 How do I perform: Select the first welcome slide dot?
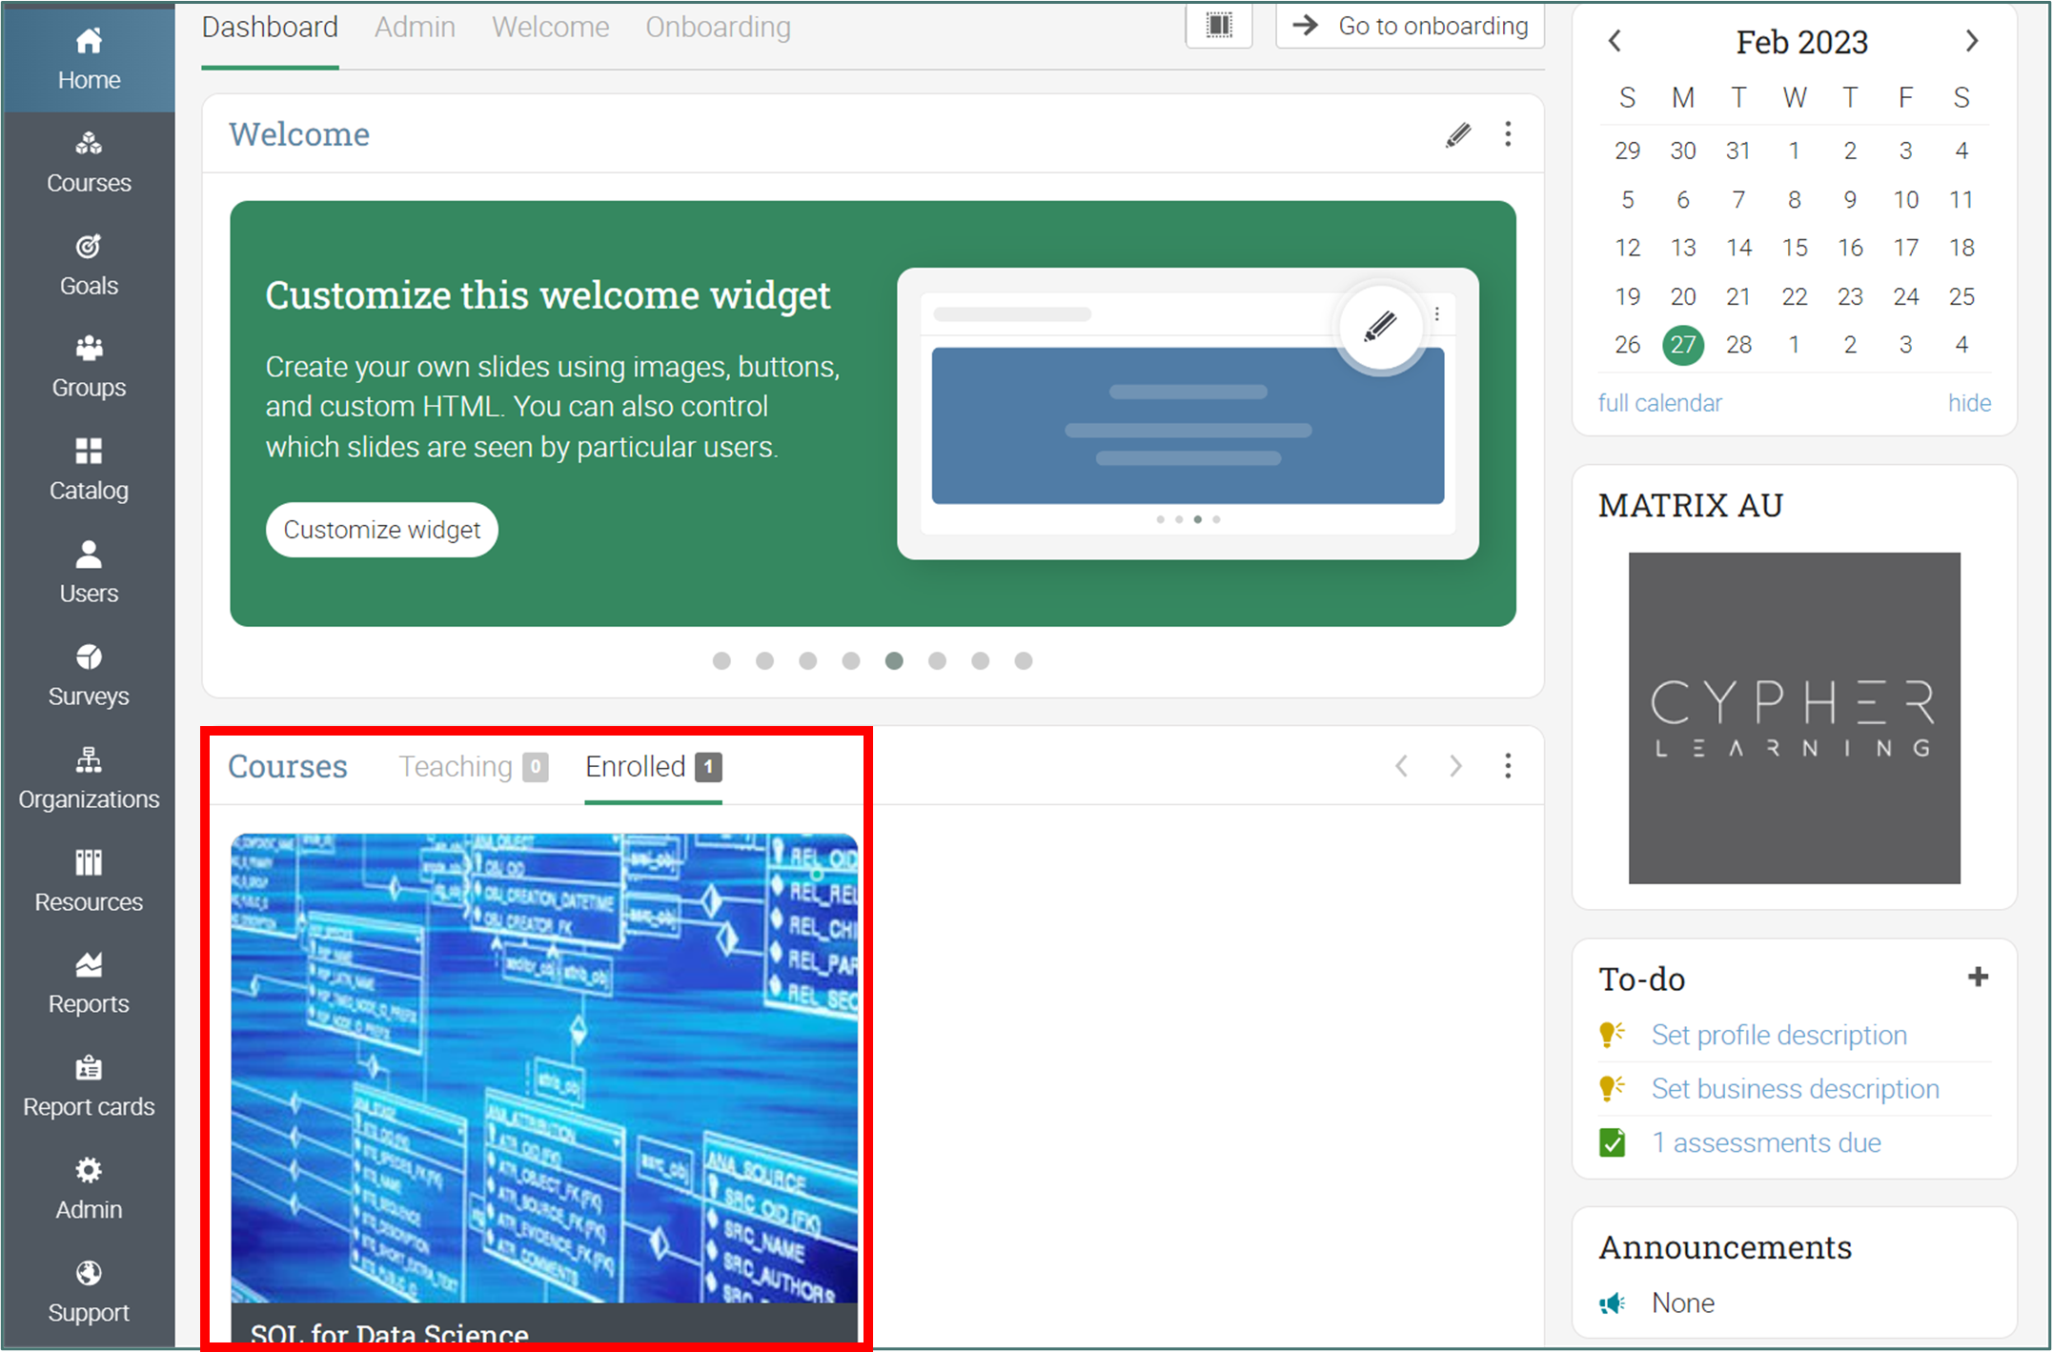pyautogui.click(x=721, y=661)
